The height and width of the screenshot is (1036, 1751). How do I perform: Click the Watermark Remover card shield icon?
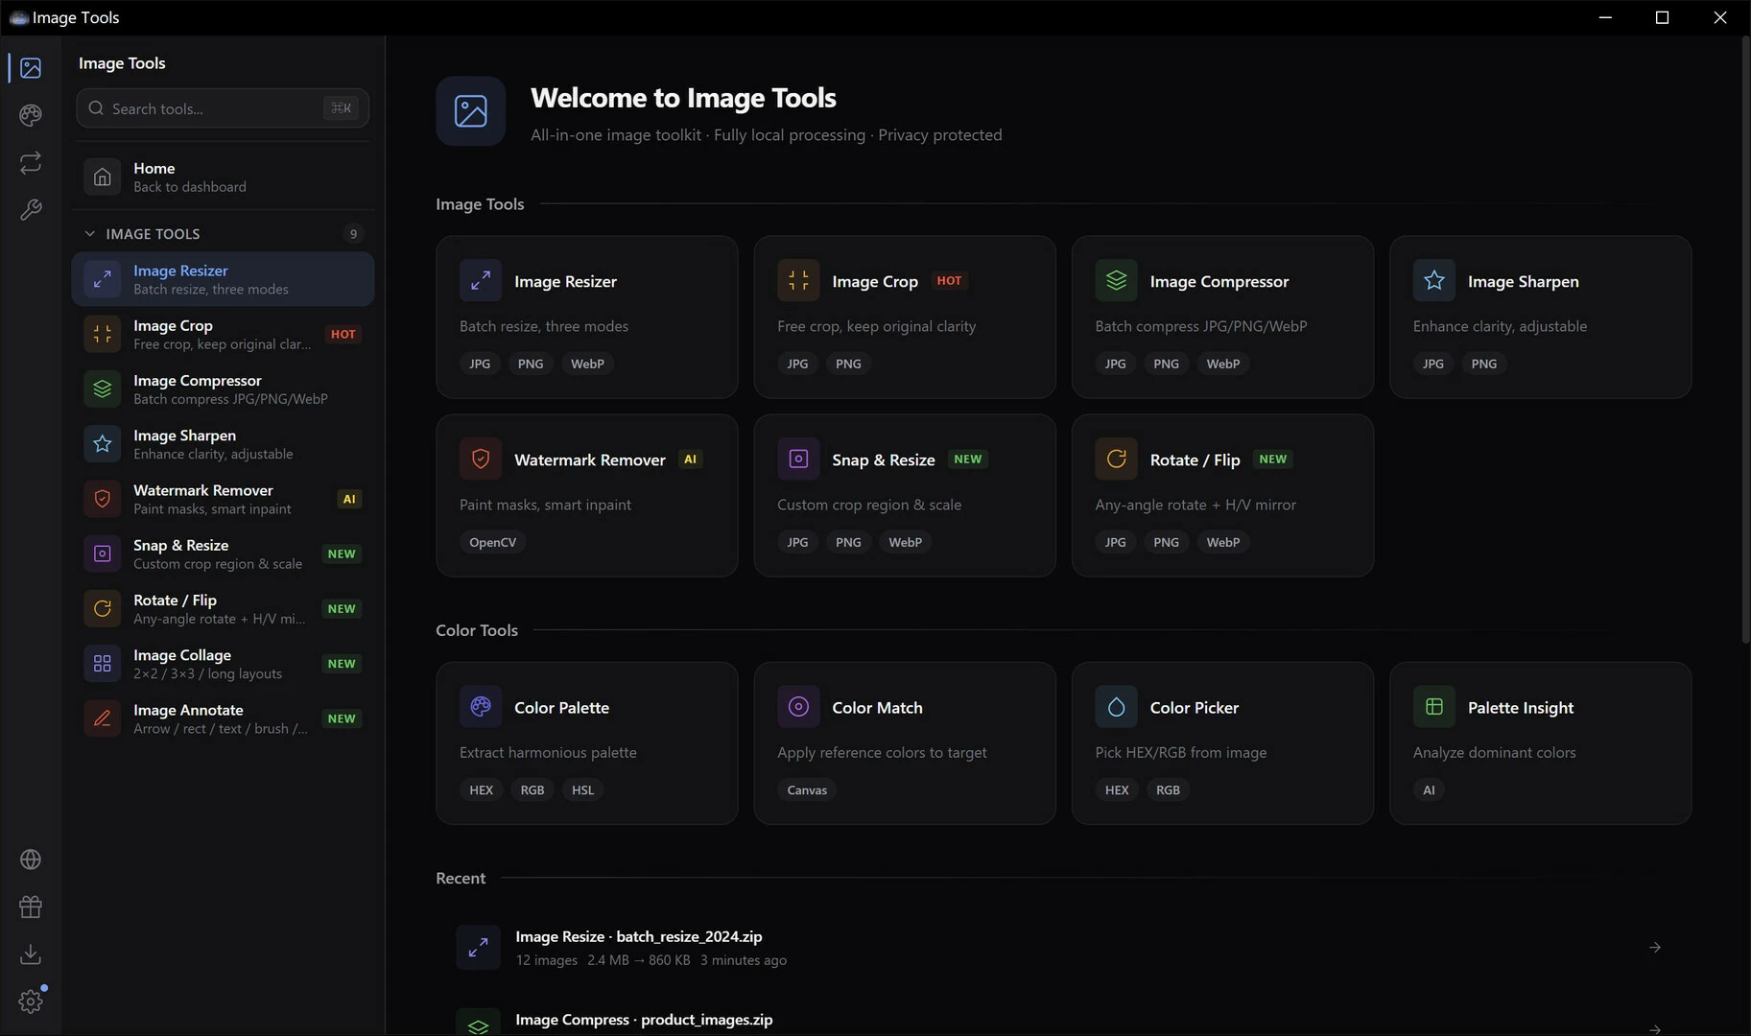pyautogui.click(x=481, y=459)
